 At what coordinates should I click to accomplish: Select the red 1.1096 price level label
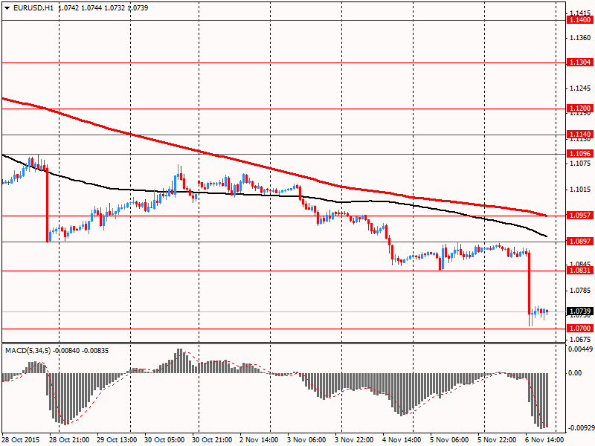[x=579, y=154]
